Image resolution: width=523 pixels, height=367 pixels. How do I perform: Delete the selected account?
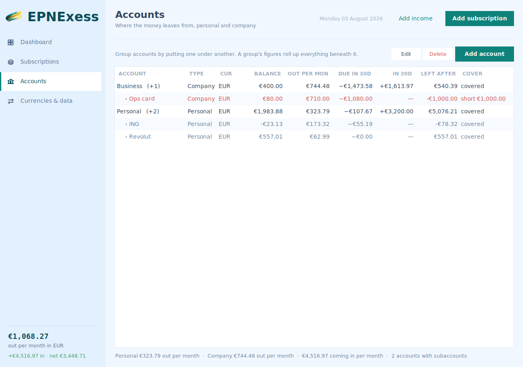coord(438,54)
